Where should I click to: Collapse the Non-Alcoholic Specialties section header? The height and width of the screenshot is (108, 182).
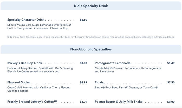click(91, 49)
